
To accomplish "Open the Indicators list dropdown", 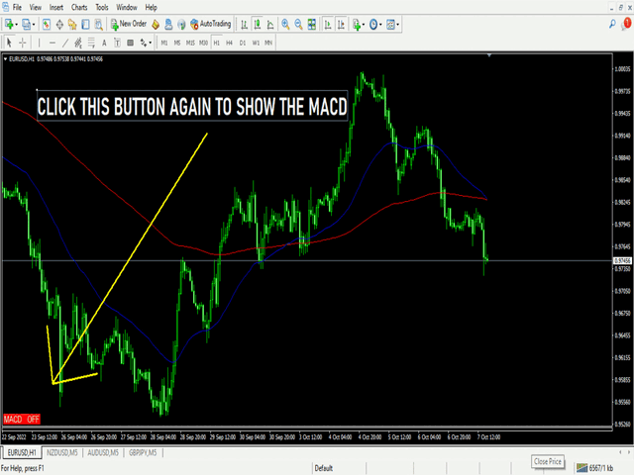I will pyautogui.click(x=358, y=24).
